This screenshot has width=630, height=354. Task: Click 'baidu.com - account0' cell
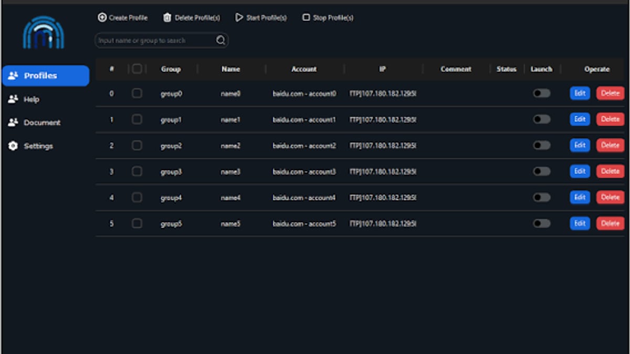click(304, 94)
